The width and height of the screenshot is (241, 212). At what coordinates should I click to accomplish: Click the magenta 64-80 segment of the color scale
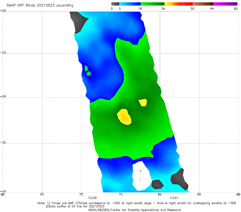click(225, 4)
